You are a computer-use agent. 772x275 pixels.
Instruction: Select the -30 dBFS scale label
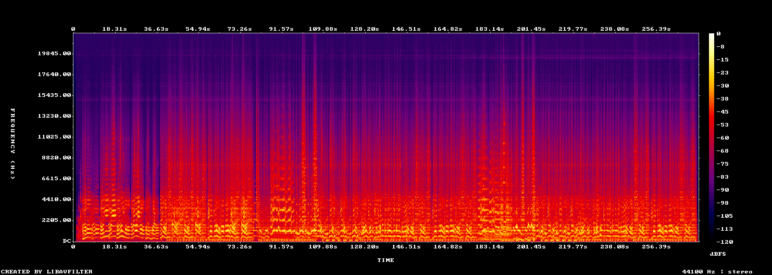[x=723, y=85]
